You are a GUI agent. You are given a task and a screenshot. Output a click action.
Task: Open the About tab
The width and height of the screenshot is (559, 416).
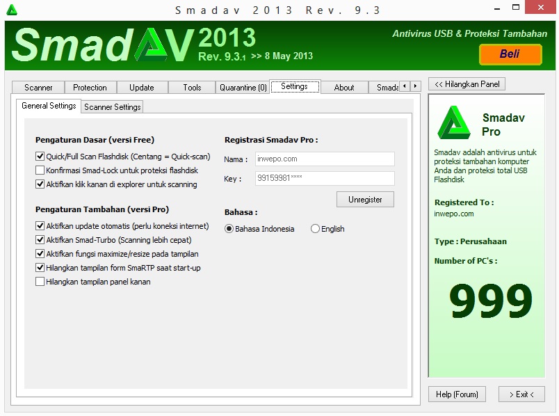(344, 88)
